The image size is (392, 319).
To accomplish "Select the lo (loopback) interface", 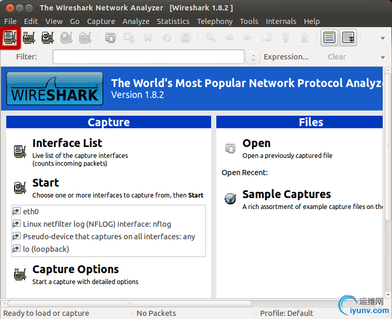I will click(46, 249).
